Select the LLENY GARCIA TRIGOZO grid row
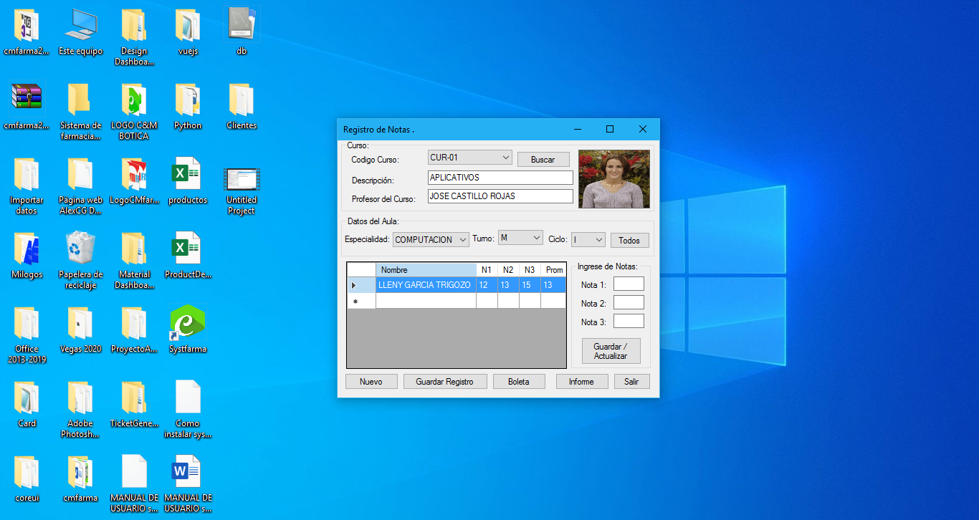Image resolution: width=979 pixels, height=520 pixels. point(424,285)
